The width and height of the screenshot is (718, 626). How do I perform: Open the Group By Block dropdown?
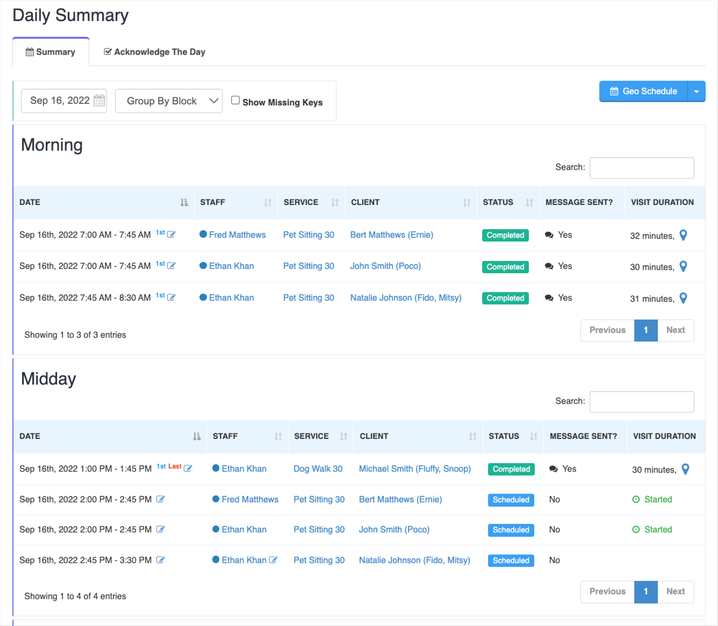169,101
